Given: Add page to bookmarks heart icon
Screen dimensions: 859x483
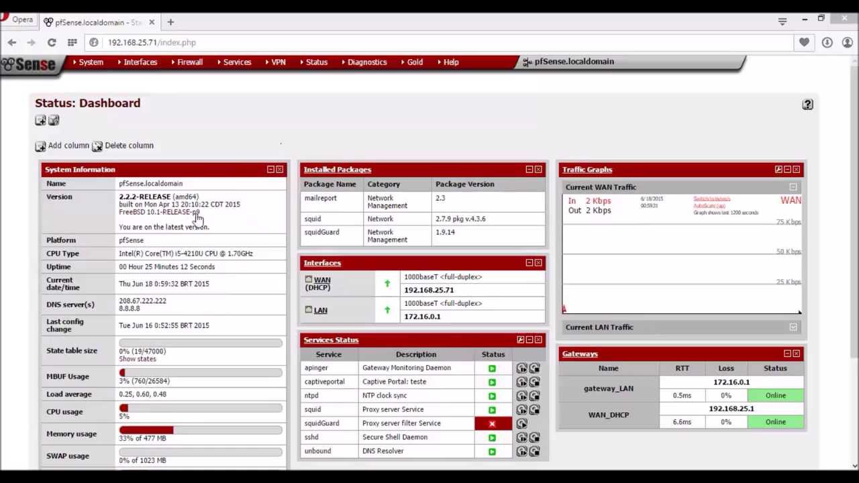Looking at the screenshot, I should (x=804, y=42).
